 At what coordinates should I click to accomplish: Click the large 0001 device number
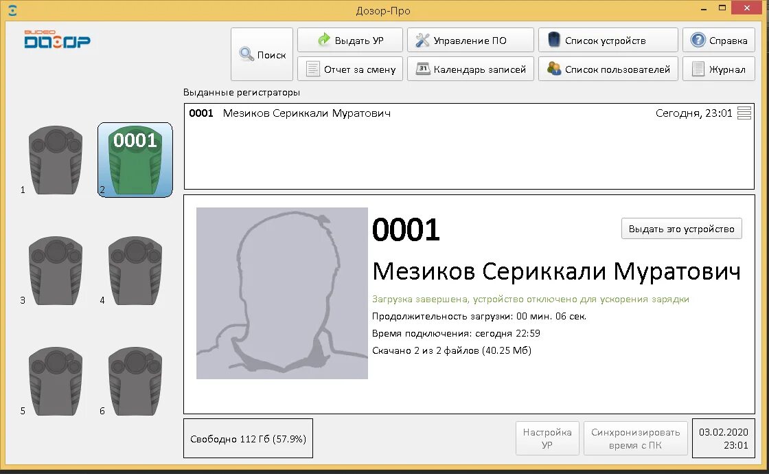pyautogui.click(x=406, y=229)
